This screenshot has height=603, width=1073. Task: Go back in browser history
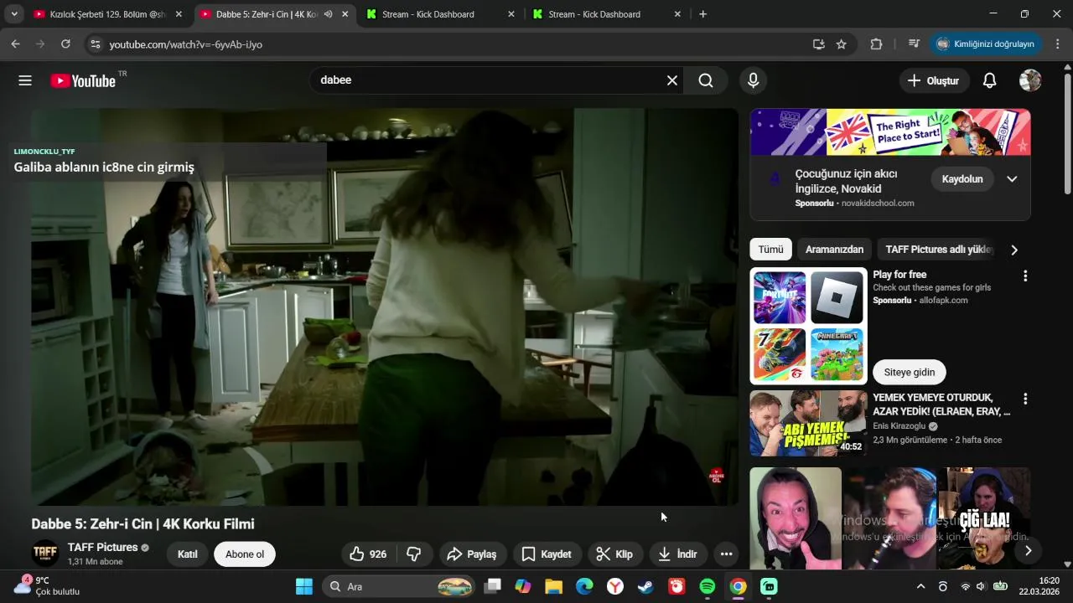(x=15, y=44)
